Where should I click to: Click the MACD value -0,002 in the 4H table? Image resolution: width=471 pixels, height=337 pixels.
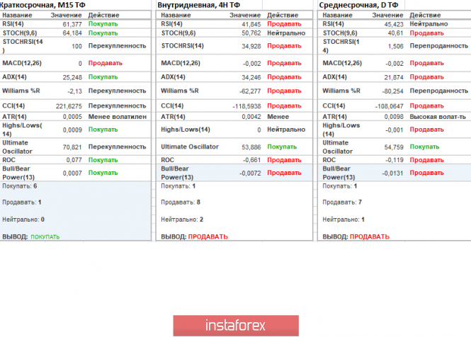click(x=251, y=63)
